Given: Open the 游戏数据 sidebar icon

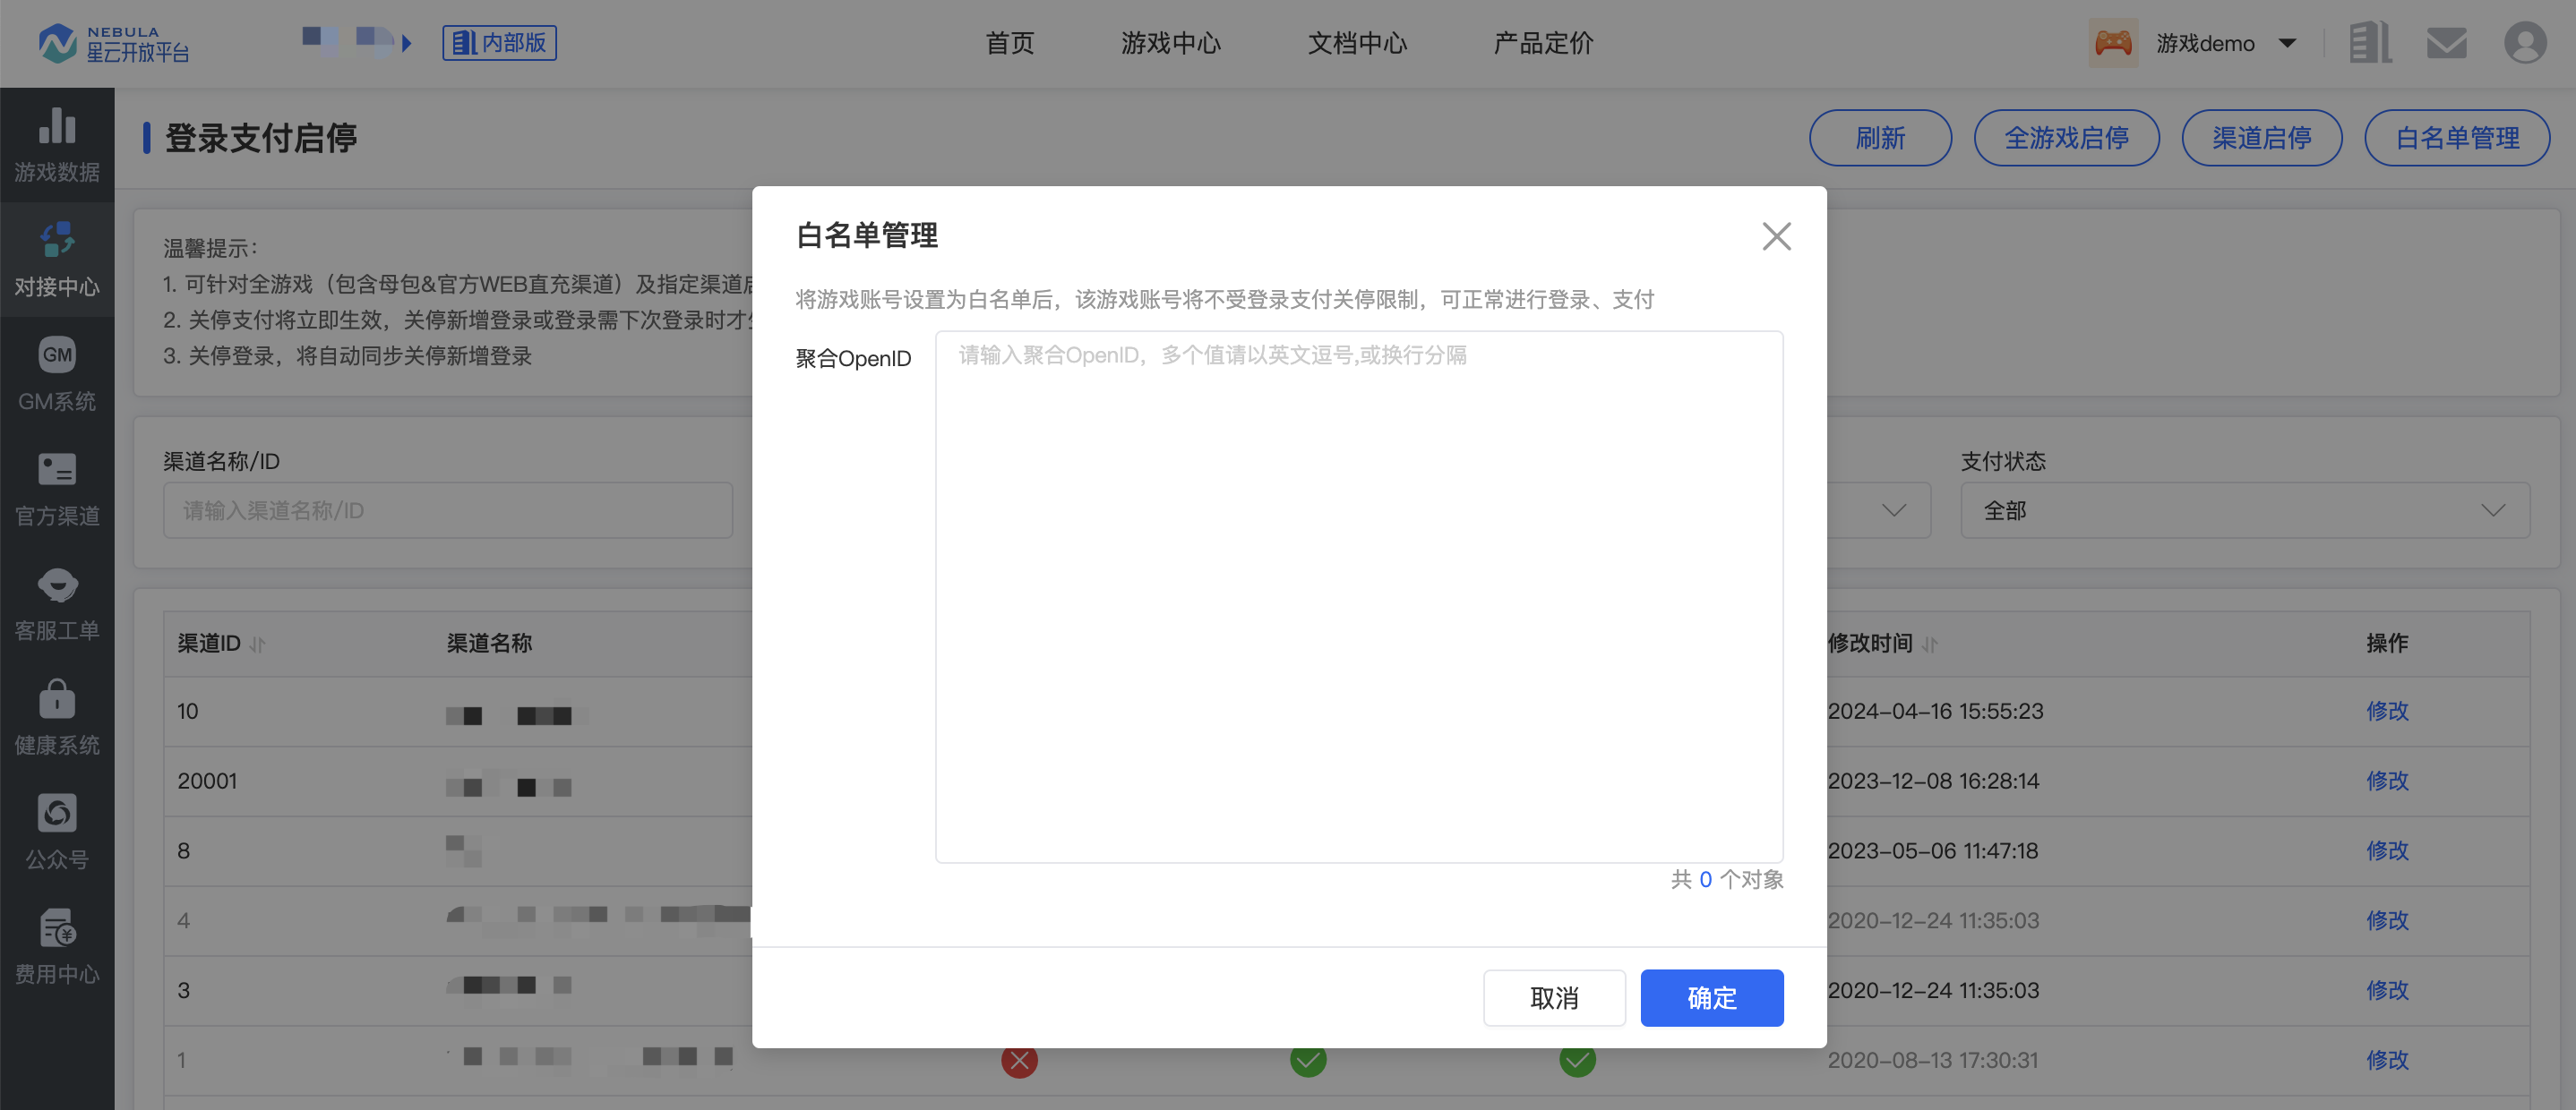Looking at the screenshot, I should (x=57, y=127).
